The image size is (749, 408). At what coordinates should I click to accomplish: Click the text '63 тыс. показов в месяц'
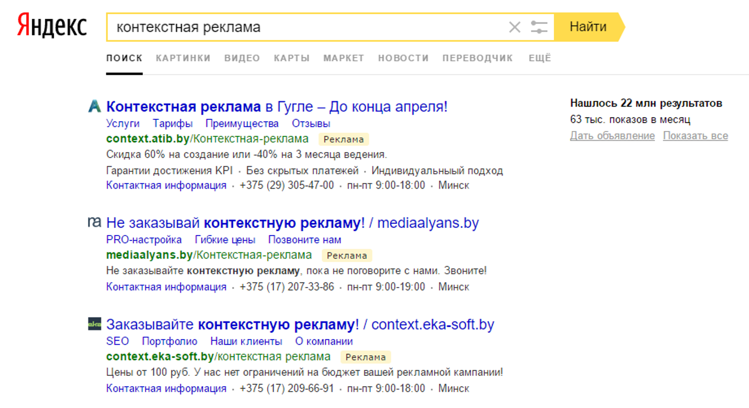click(x=630, y=120)
